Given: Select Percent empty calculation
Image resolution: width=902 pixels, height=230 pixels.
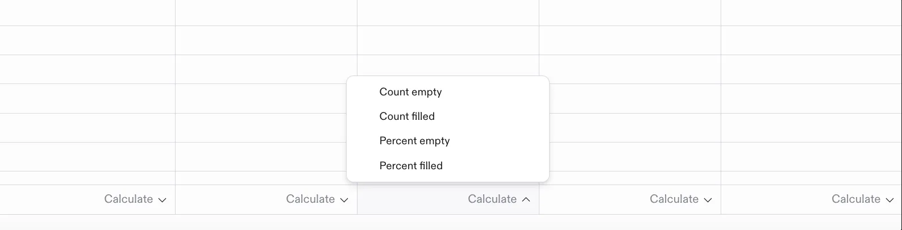Looking at the screenshot, I should point(414,141).
